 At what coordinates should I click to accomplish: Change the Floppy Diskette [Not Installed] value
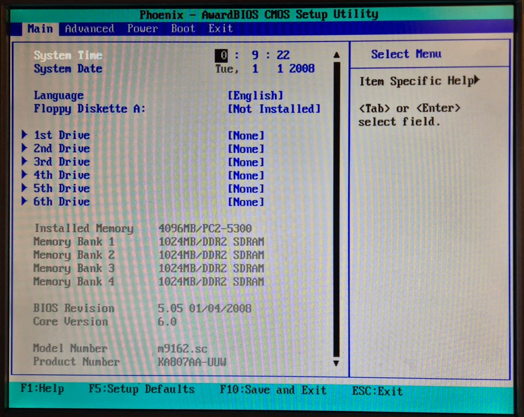(x=274, y=109)
